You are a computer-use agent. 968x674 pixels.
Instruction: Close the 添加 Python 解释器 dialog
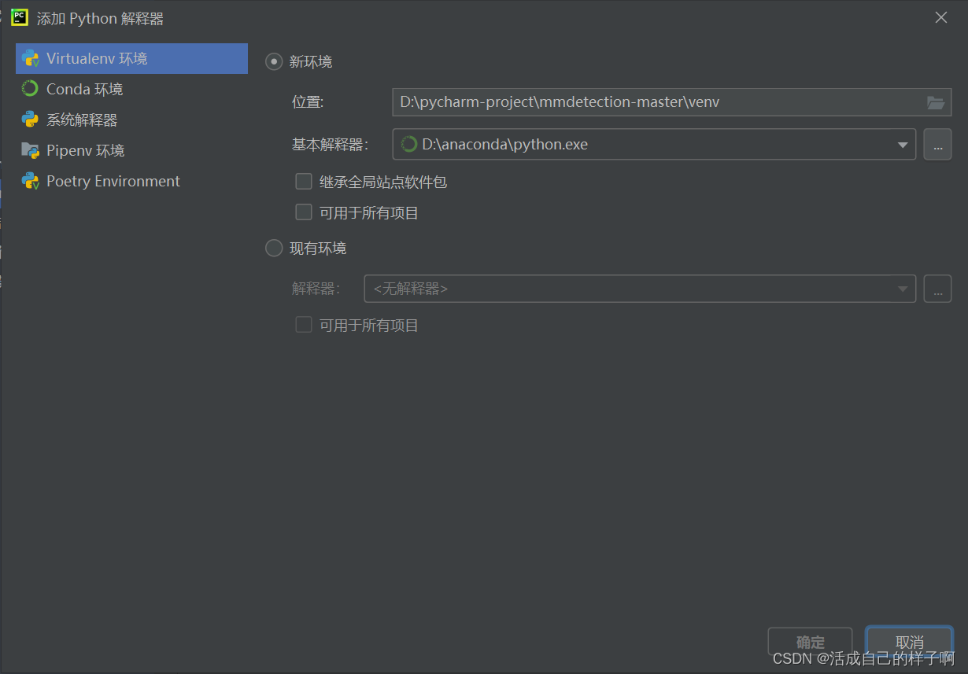[941, 17]
